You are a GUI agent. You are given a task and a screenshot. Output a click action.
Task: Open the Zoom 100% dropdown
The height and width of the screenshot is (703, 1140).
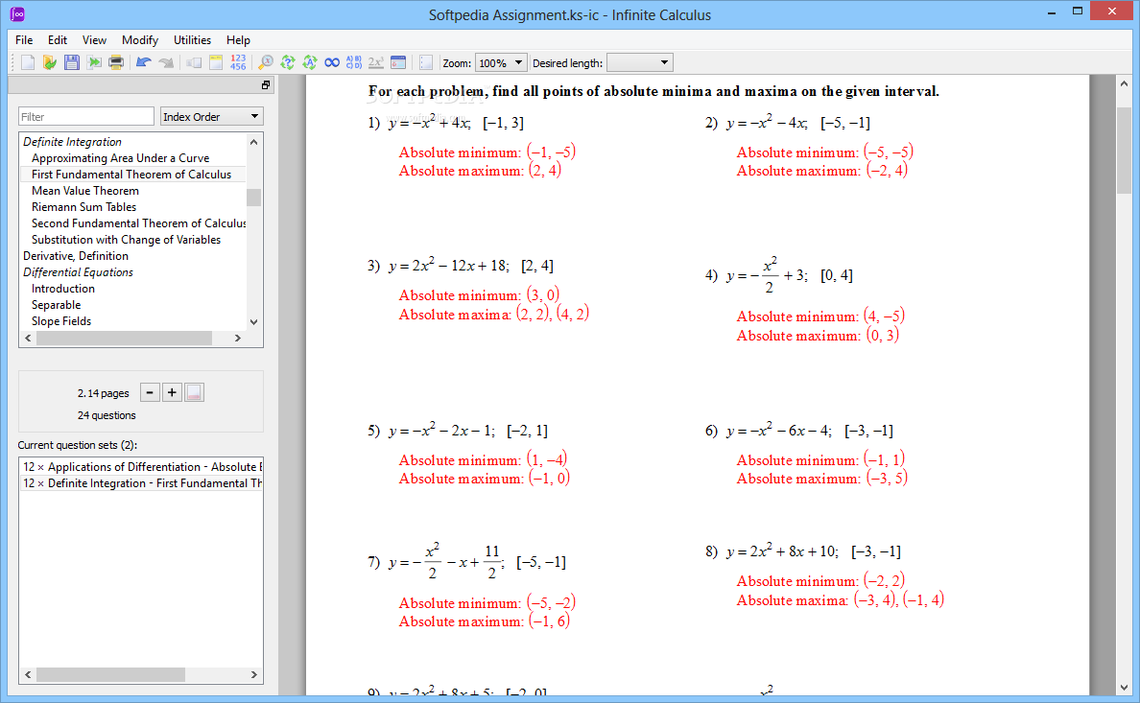[501, 63]
